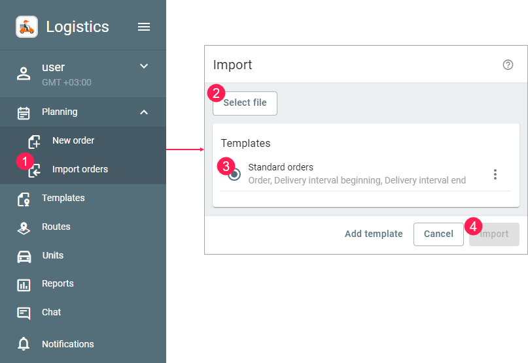
Task: Collapse the Planning section chevron
Action: click(144, 112)
